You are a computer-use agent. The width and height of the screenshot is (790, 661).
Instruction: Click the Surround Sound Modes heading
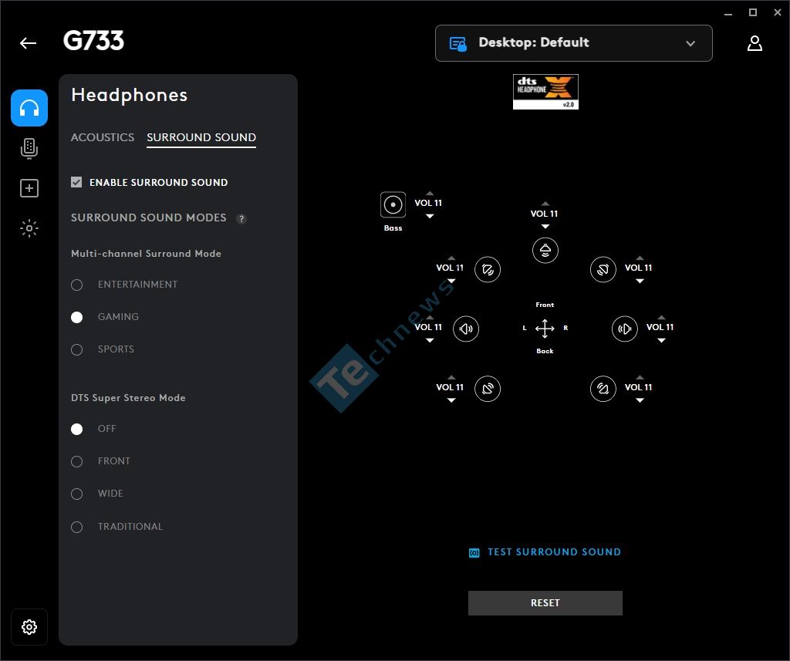tap(149, 218)
